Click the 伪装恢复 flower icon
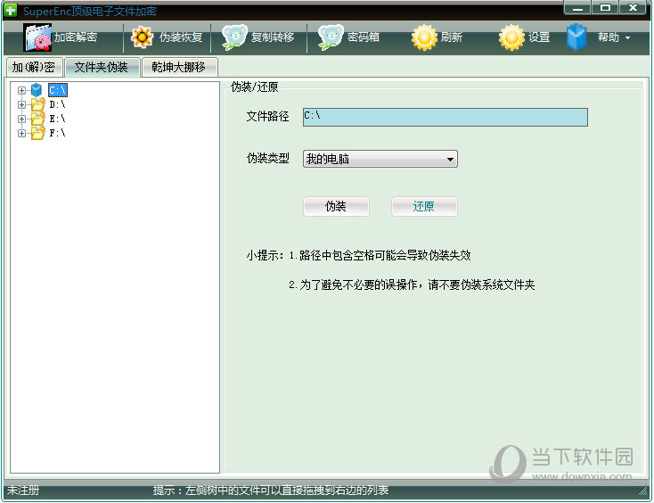 (142, 37)
